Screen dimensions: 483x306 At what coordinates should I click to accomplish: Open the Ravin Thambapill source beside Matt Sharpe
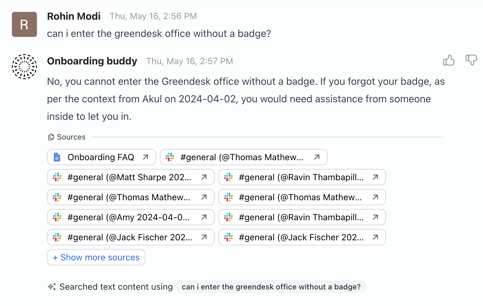coord(301,177)
